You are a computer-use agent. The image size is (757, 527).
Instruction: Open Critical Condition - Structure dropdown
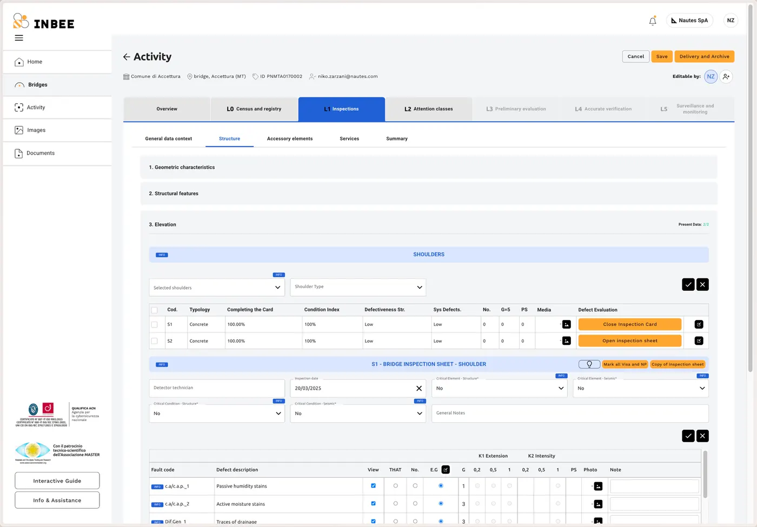[x=217, y=413]
